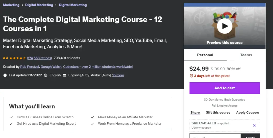
Task: Click the 88% off text
Action: pyautogui.click(x=234, y=69)
